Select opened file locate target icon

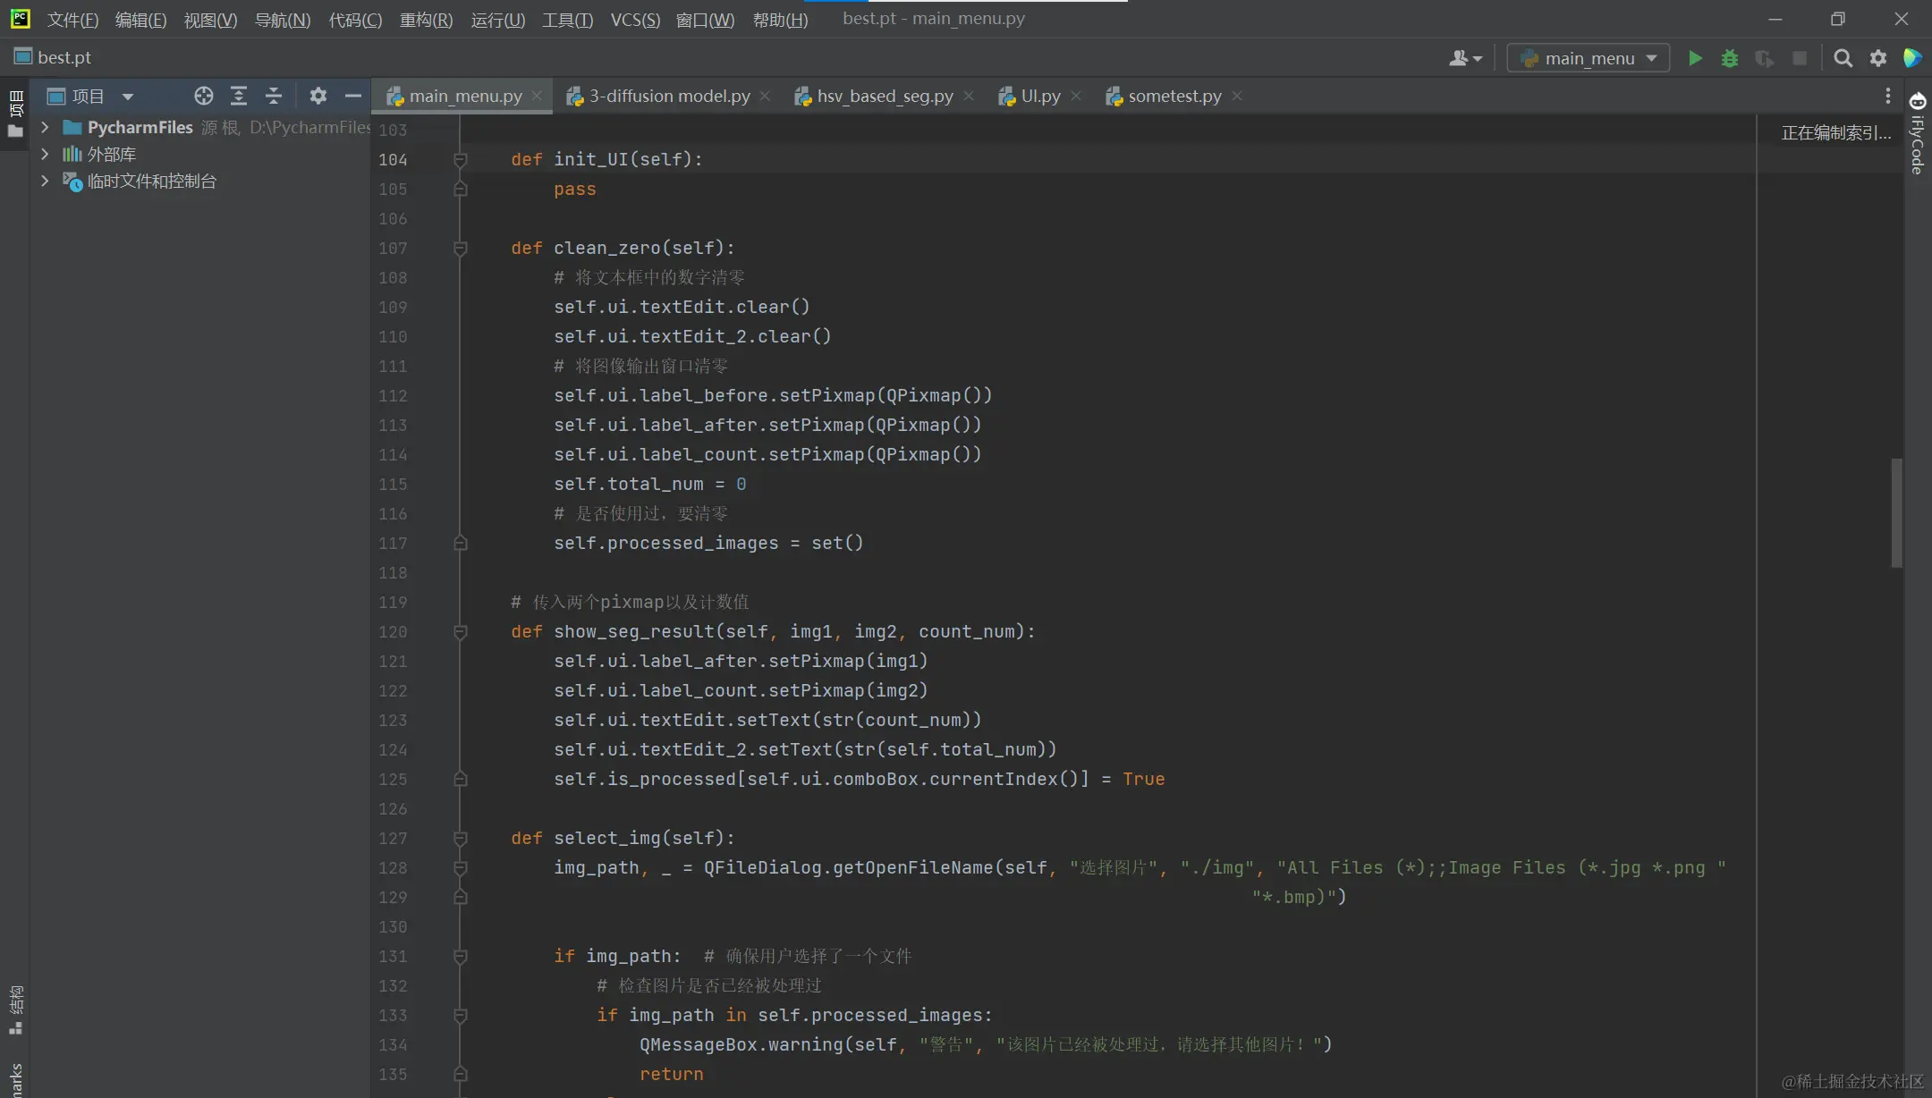click(x=204, y=96)
